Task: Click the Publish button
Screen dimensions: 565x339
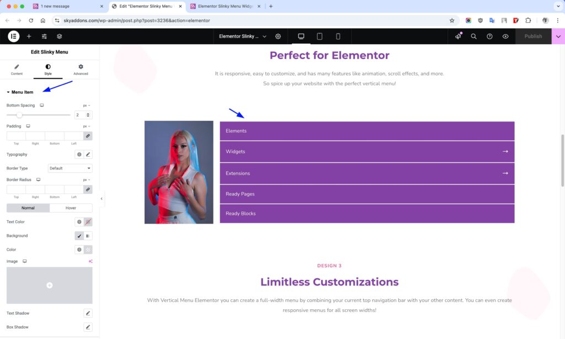Action: 533,36
